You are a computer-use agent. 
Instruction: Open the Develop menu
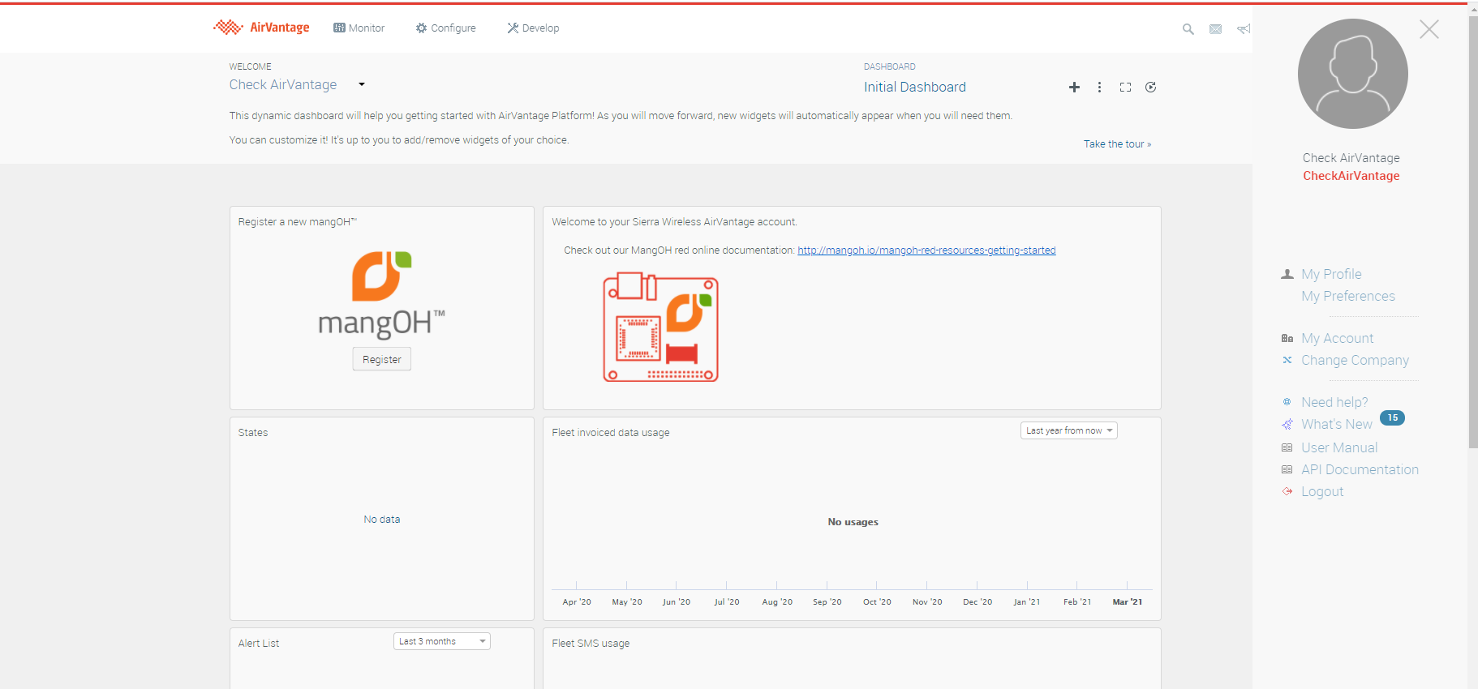534,28
